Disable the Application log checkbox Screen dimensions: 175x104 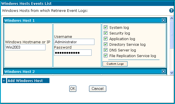[105, 39]
